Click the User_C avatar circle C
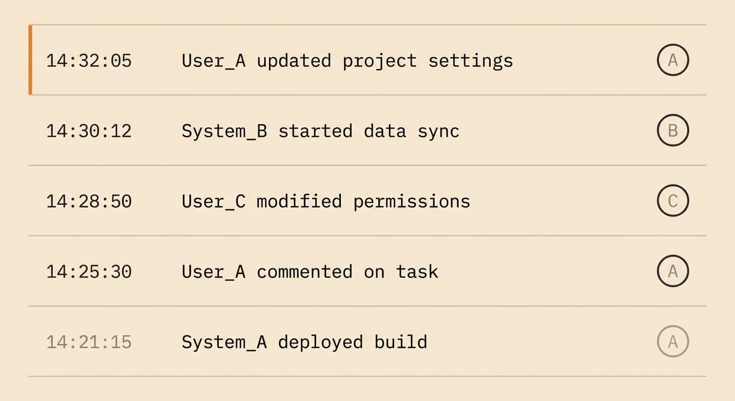This screenshot has width=735, height=401. click(672, 200)
